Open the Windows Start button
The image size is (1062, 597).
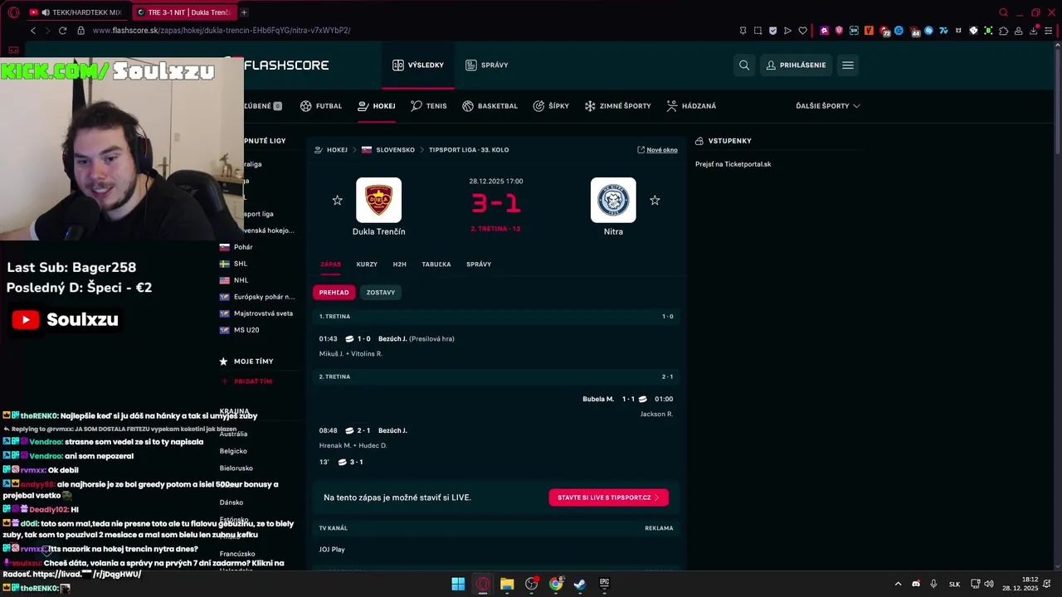[x=458, y=584]
